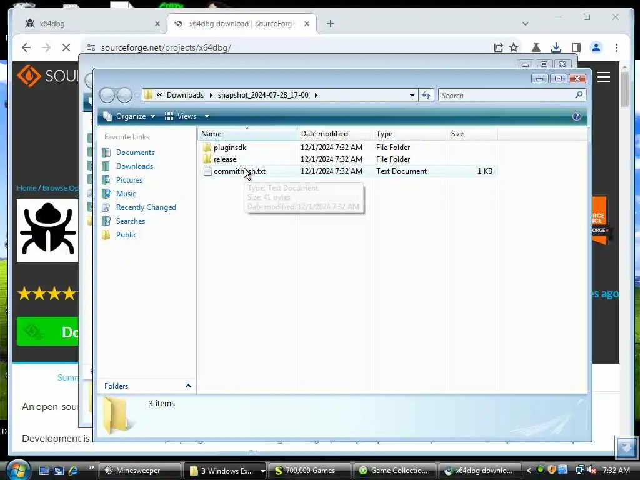
Task: Open the Organize menu
Action: coord(130,116)
